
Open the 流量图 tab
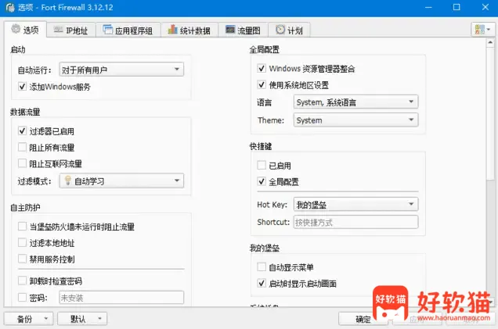pyautogui.click(x=243, y=30)
